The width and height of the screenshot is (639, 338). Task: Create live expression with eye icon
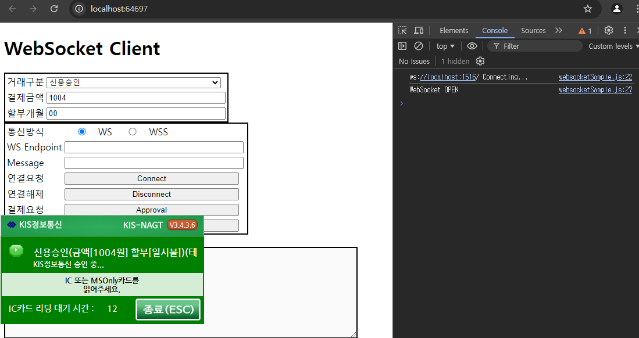tap(472, 46)
